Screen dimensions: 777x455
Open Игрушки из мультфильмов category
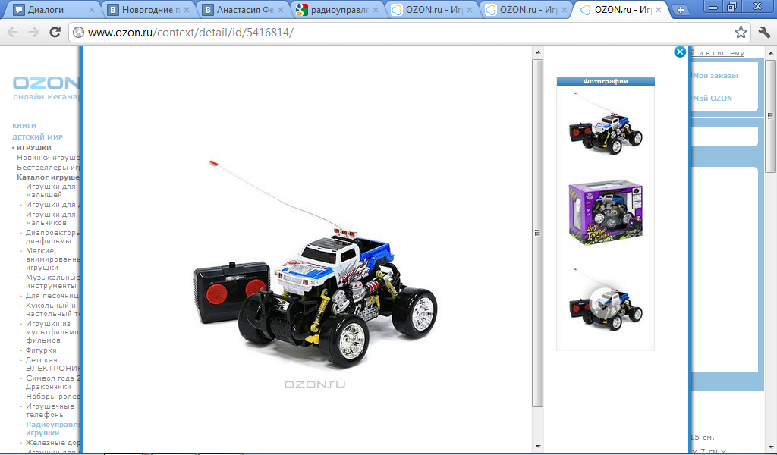[x=52, y=331]
